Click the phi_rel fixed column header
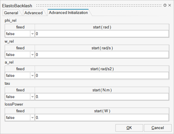The height and width of the screenshot is (134, 174). tap(20, 27)
